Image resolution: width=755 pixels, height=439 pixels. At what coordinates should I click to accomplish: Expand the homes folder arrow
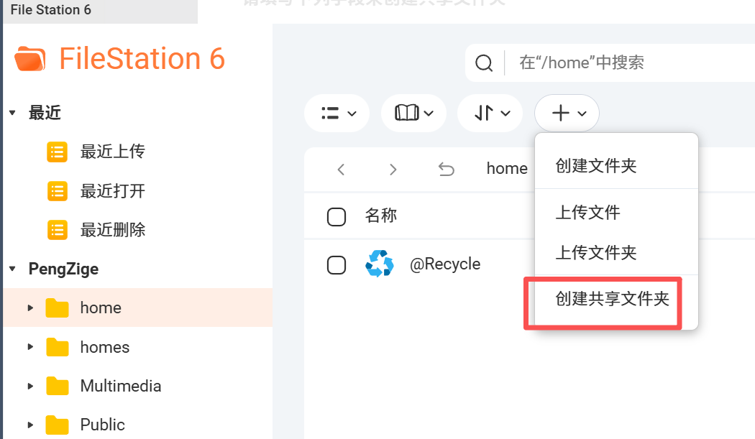[30, 346]
